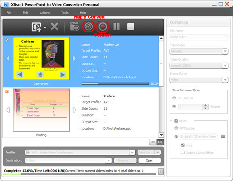Click the up arrow of list scrollbar

point(161,38)
